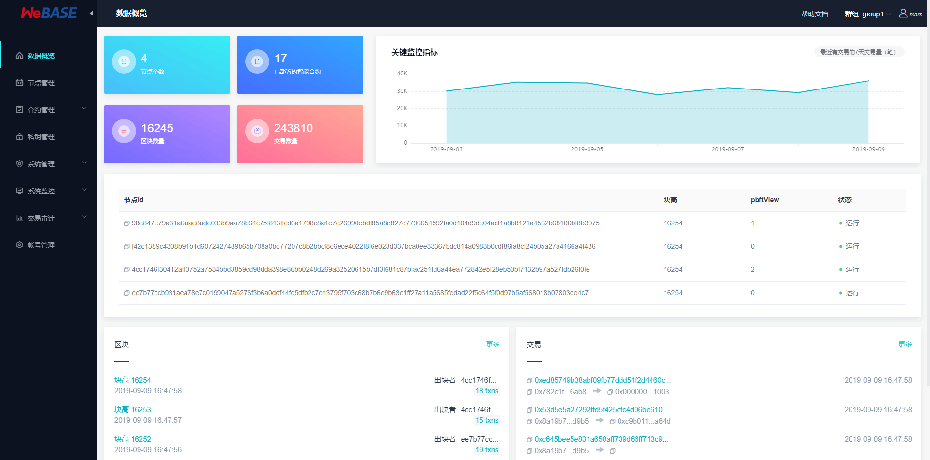Viewport: 930px width, 460px height.
Task: Open the 15 txns link
Action: 487,420
